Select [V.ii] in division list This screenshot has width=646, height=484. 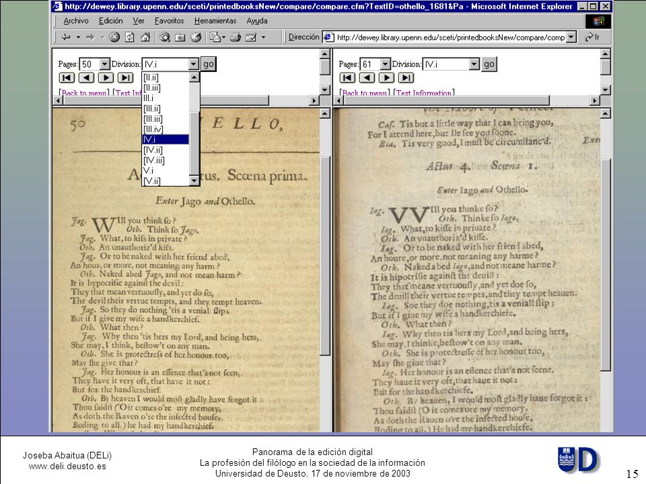coord(166,181)
